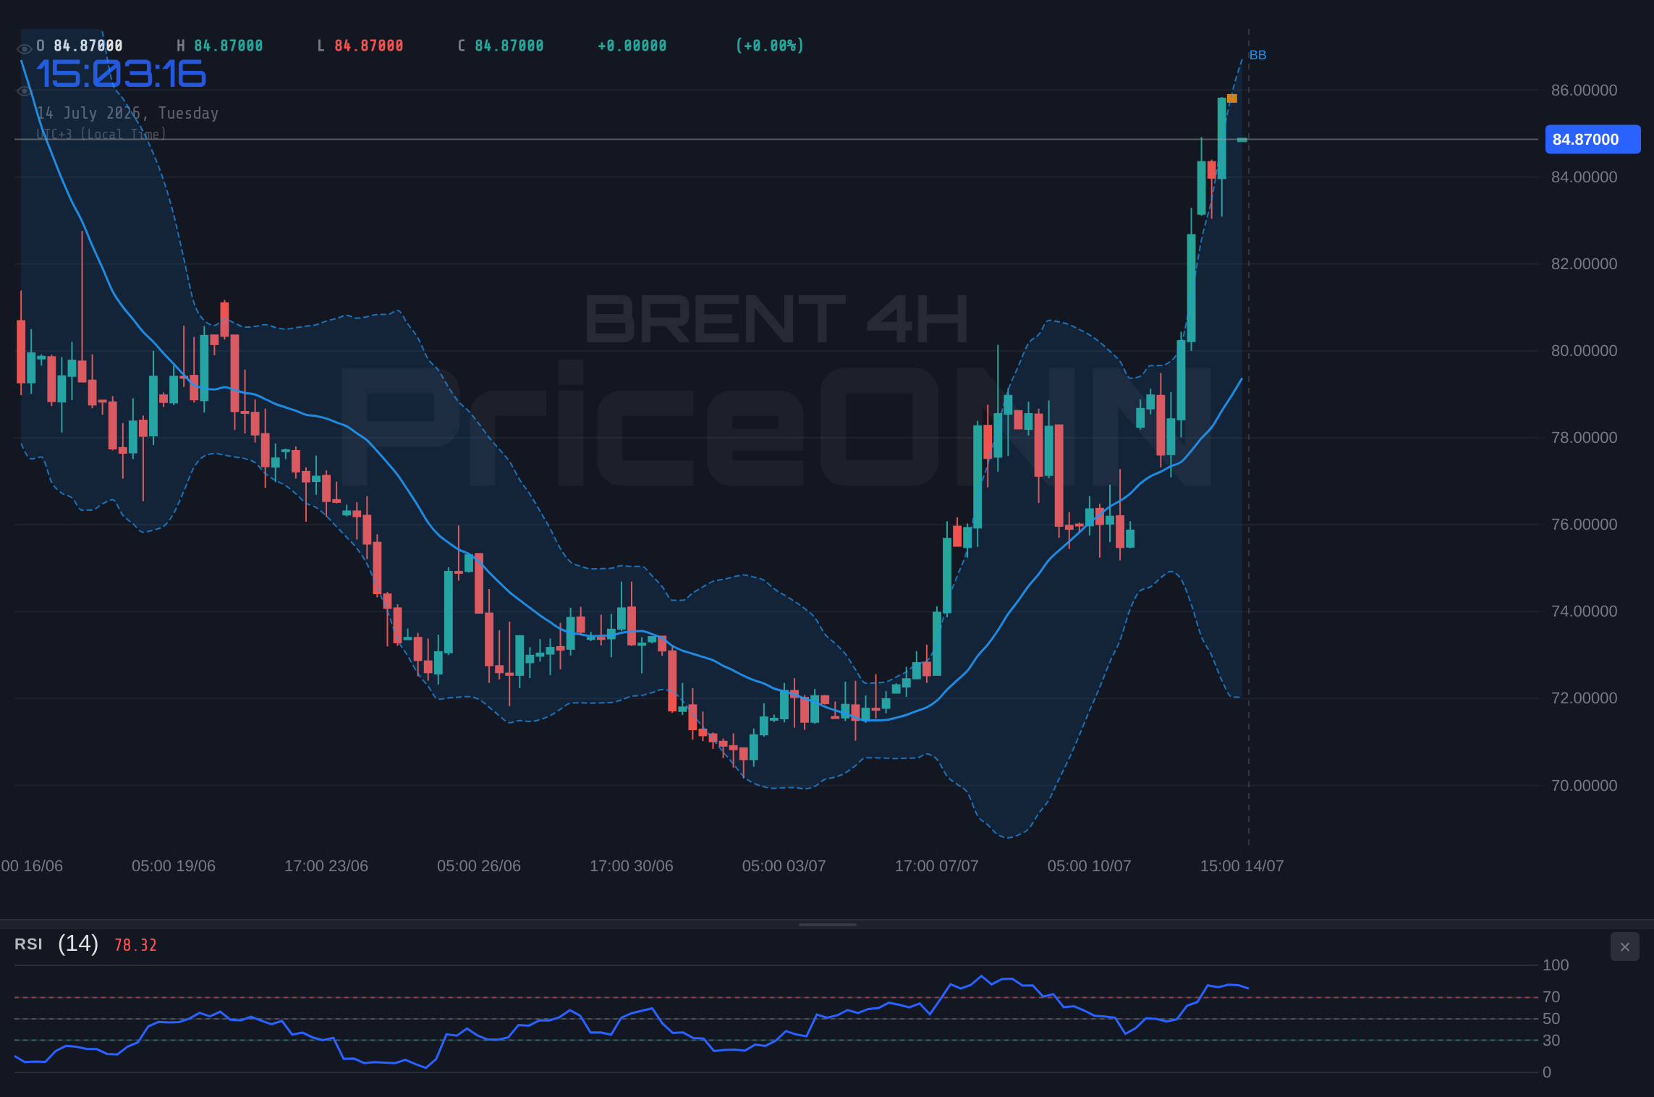Click the 17:00 30/06 time axis label
The width and height of the screenshot is (1654, 1097).
tap(632, 866)
